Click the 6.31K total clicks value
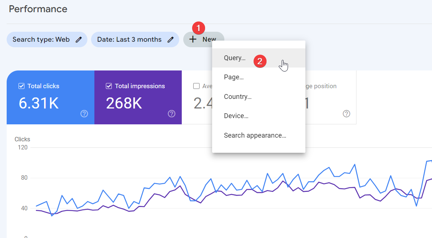The image size is (432, 238). click(38, 103)
